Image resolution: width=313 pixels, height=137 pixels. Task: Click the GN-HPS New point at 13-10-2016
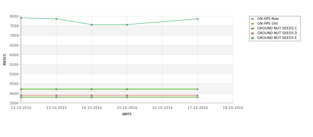[56, 19]
